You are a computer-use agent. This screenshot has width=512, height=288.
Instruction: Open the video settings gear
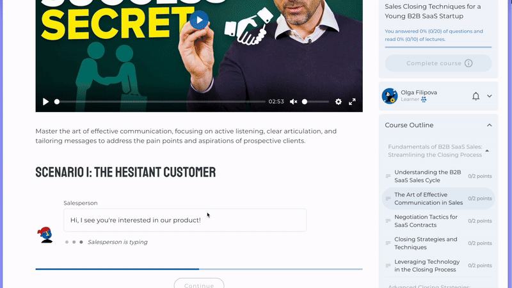(339, 102)
